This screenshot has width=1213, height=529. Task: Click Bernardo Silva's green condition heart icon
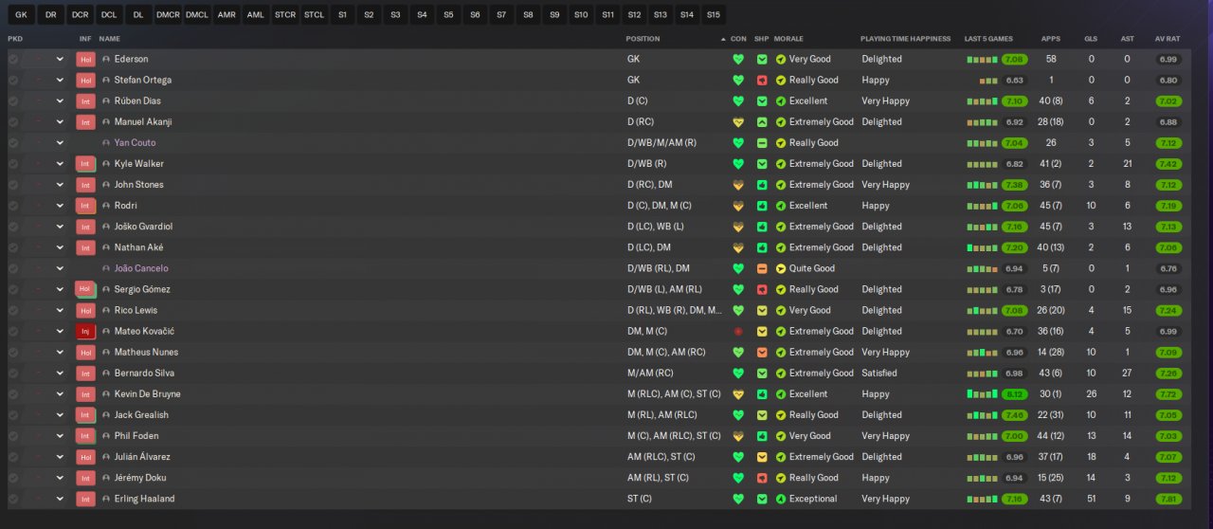click(x=738, y=373)
